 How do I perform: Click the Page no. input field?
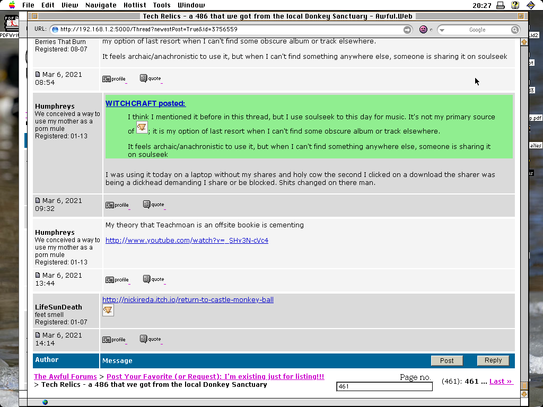coord(384,387)
